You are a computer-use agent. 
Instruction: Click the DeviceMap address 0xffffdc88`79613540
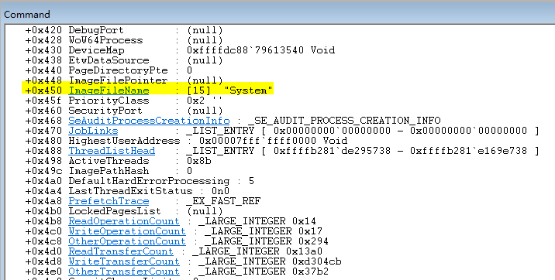click(245, 50)
